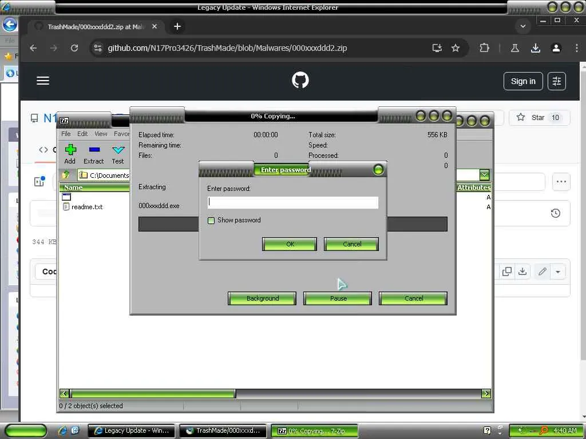
Task: Click the Internet Explorer back button
Action: pos(10,25)
